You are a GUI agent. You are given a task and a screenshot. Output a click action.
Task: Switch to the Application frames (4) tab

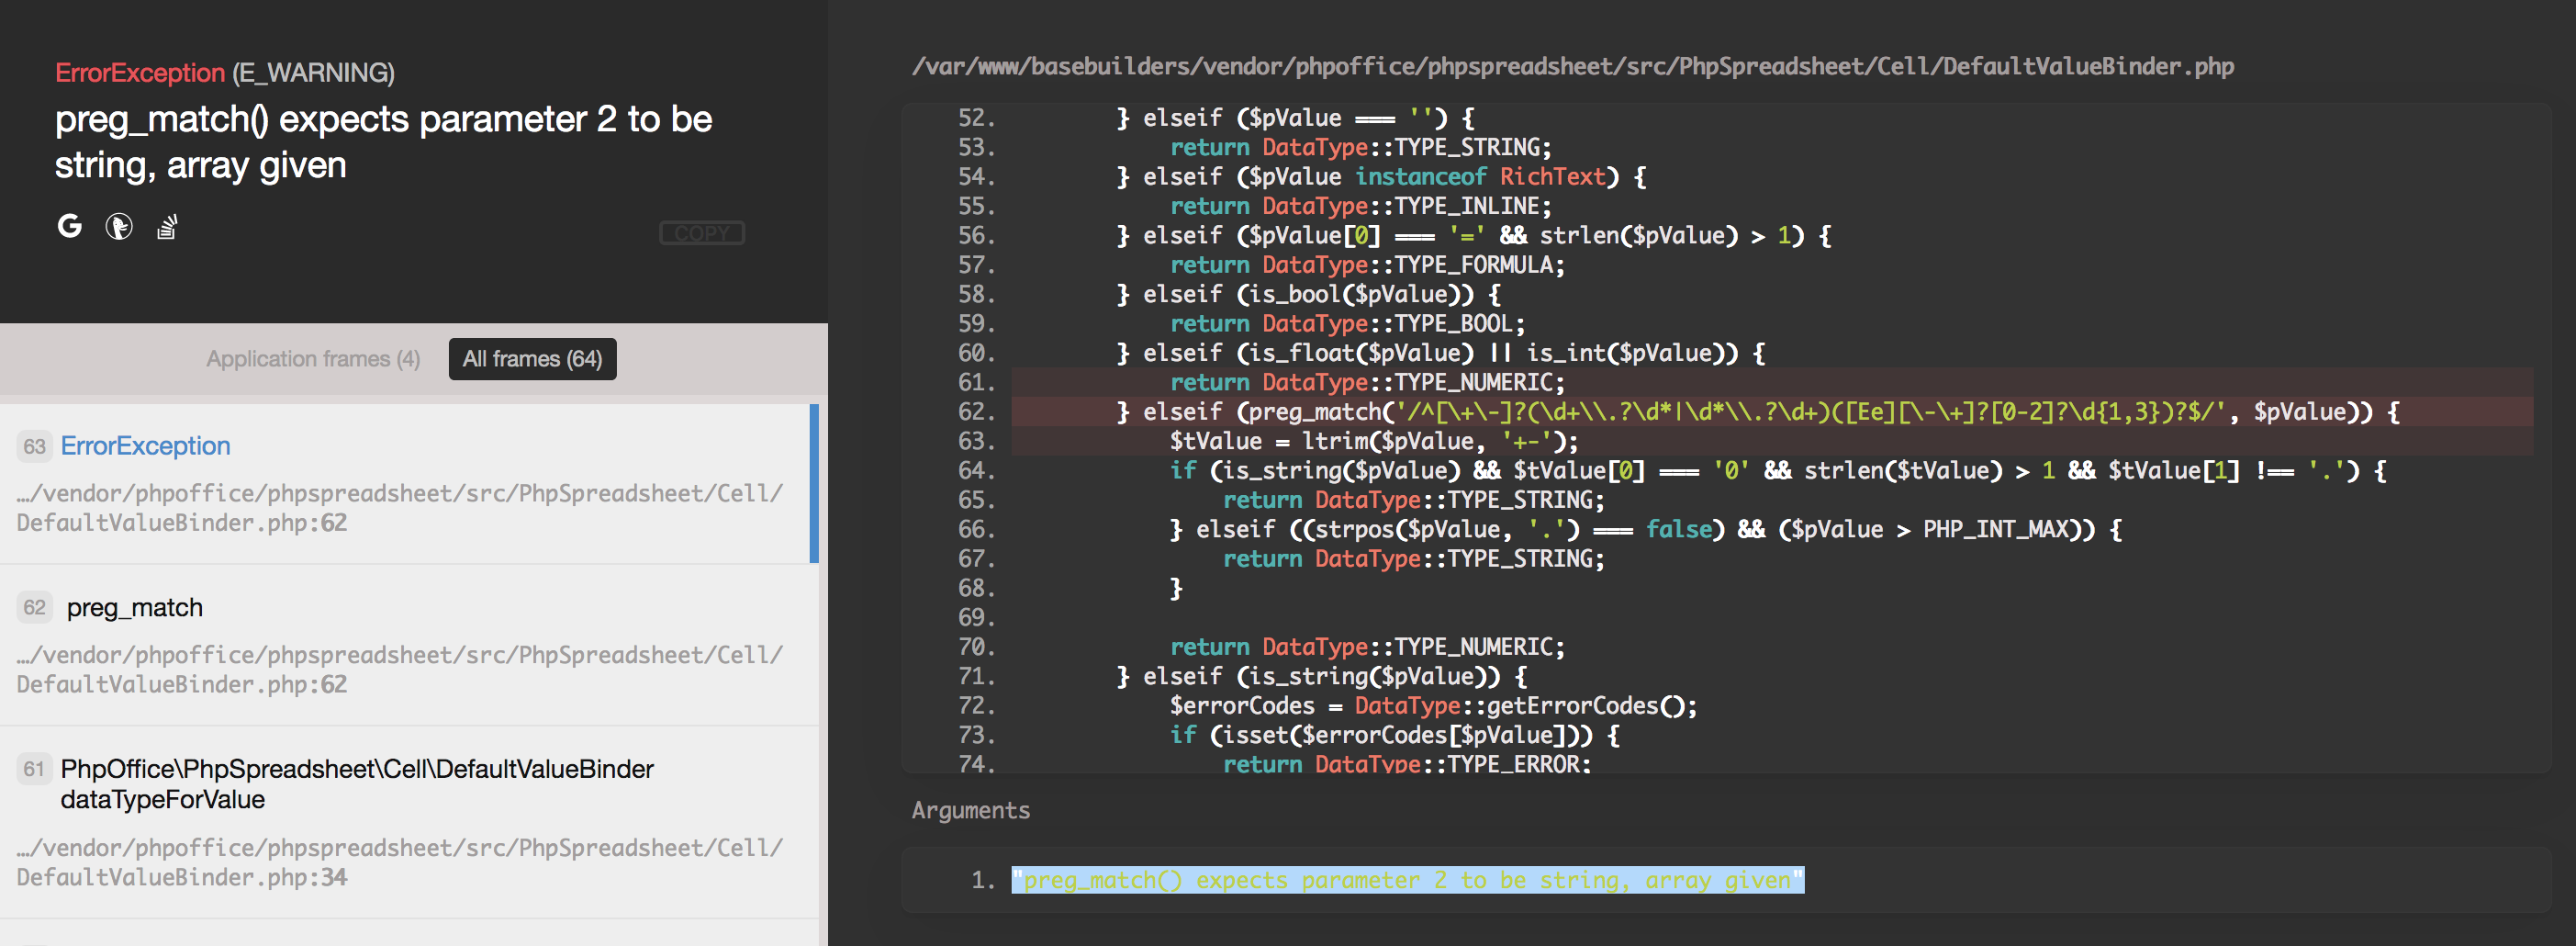pos(313,359)
